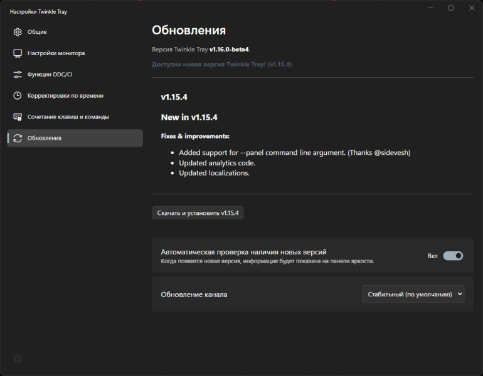
Task: Click the New in v1.15.4 heading
Action: click(189, 118)
